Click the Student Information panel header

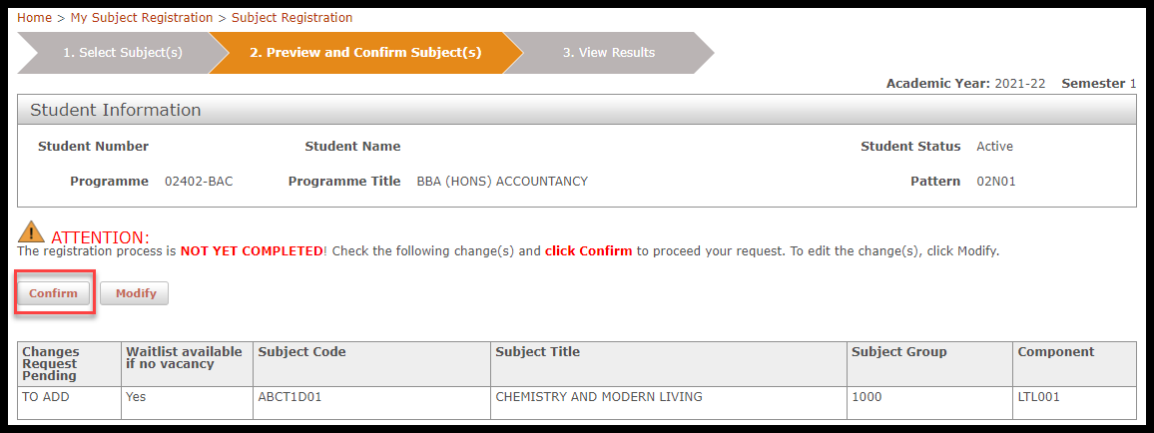[577, 111]
